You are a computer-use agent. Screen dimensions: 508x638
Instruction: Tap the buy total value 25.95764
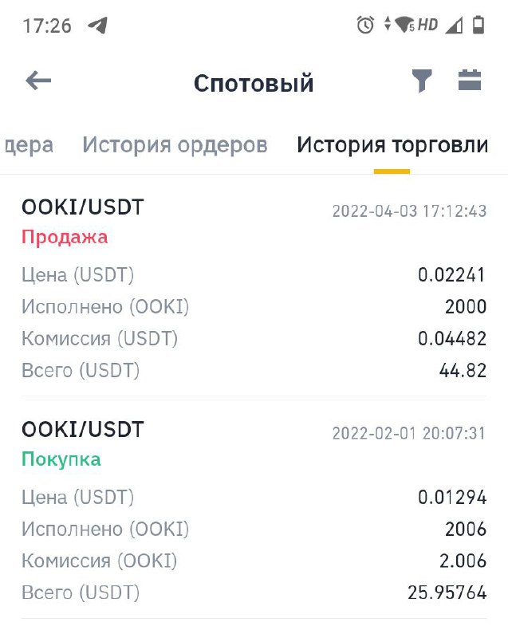(447, 593)
